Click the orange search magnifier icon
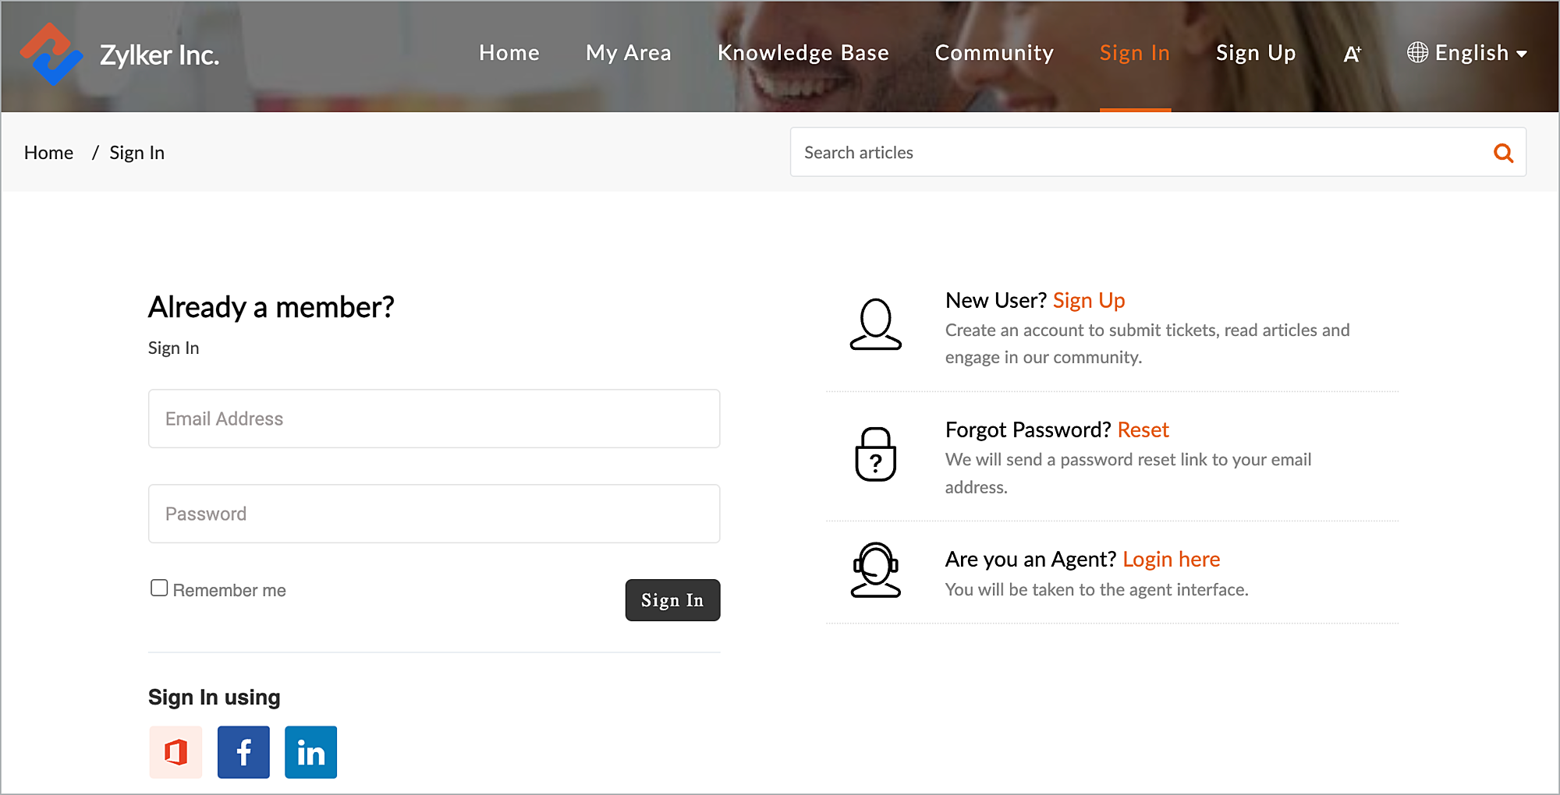The image size is (1560, 795). tap(1503, 153)
